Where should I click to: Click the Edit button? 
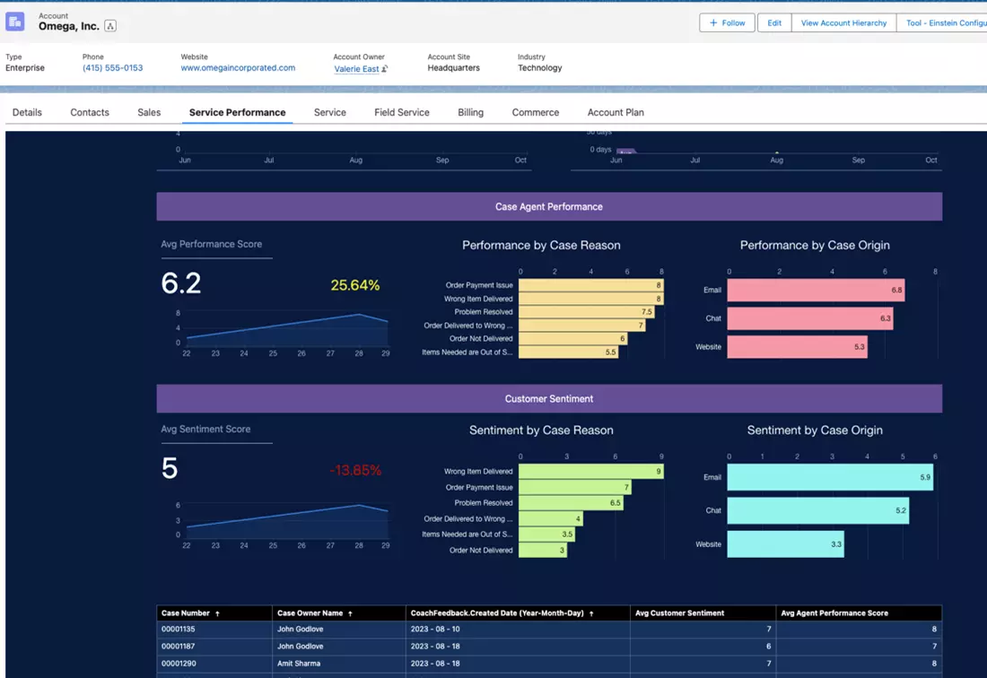coord(774,22)
